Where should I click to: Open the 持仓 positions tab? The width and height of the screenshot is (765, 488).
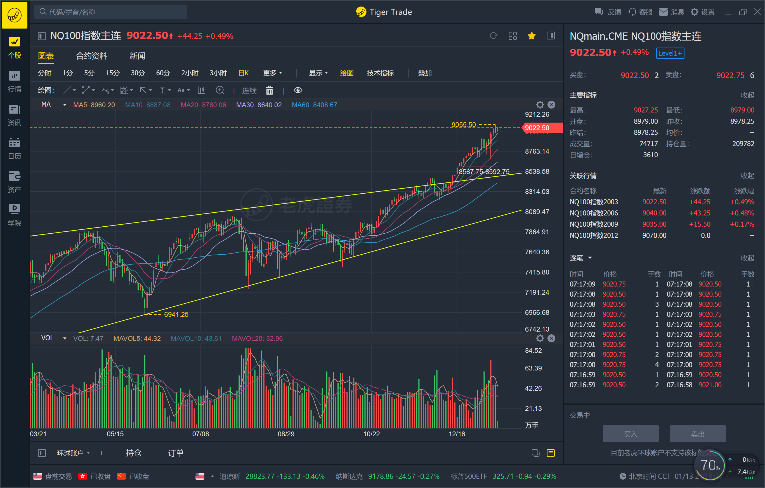[x=133, y=453]
